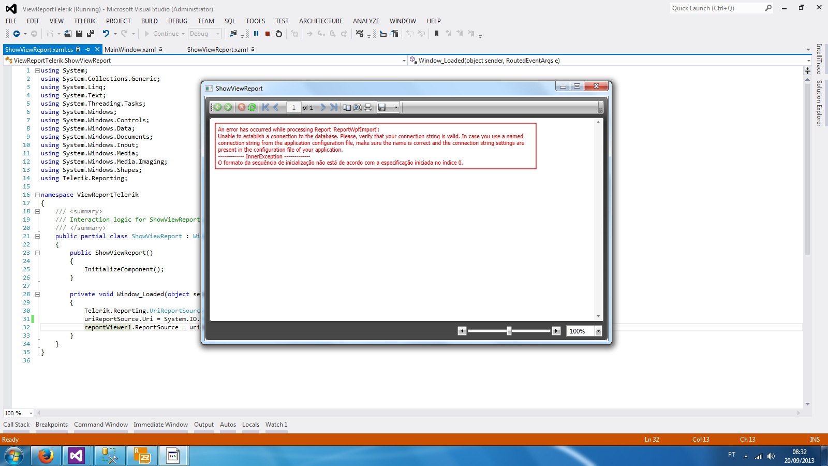Collapse the ShowViewReport constructor block
828x466 pixels.
coord(37,253)
